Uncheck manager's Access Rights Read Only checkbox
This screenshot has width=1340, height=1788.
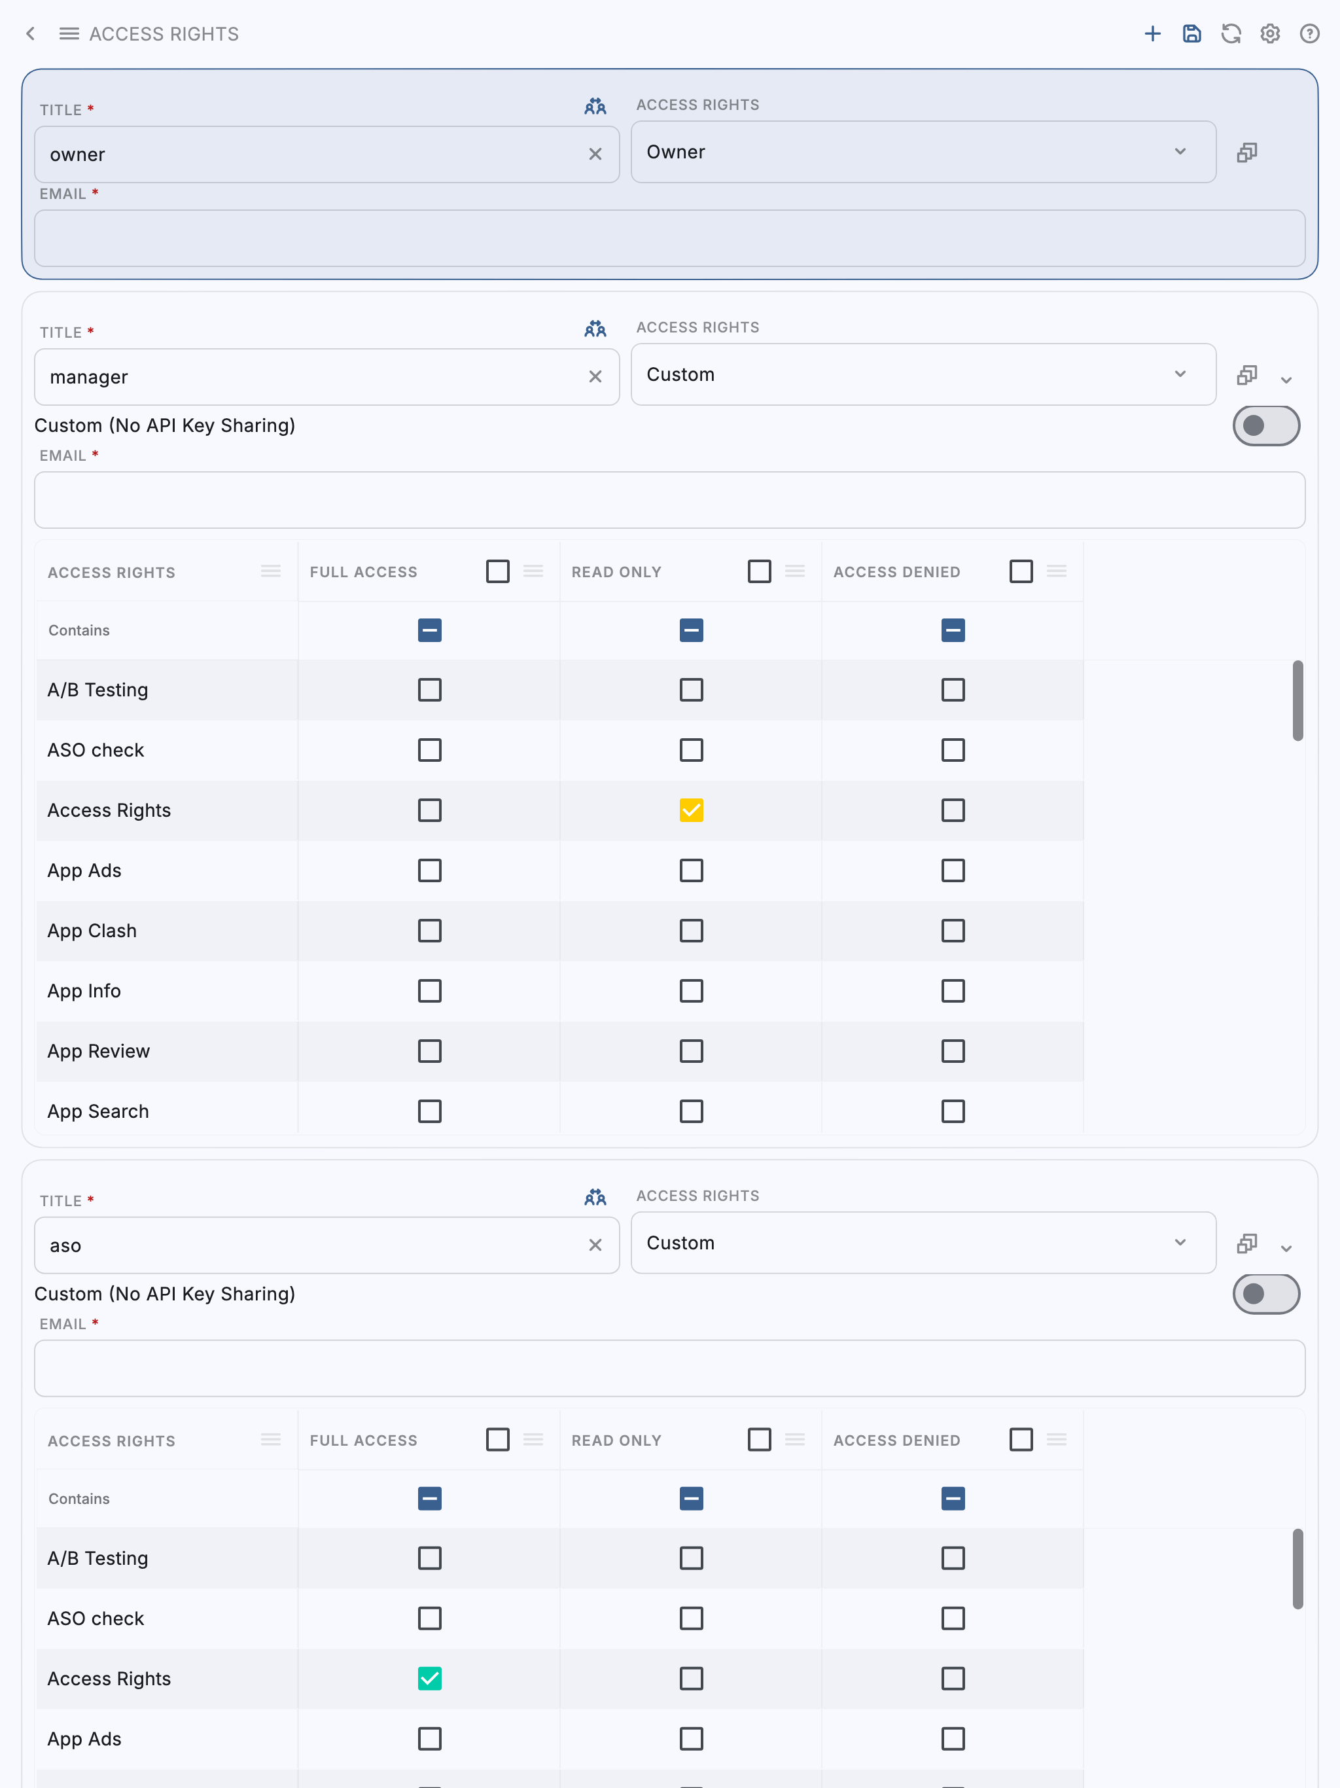691,810
